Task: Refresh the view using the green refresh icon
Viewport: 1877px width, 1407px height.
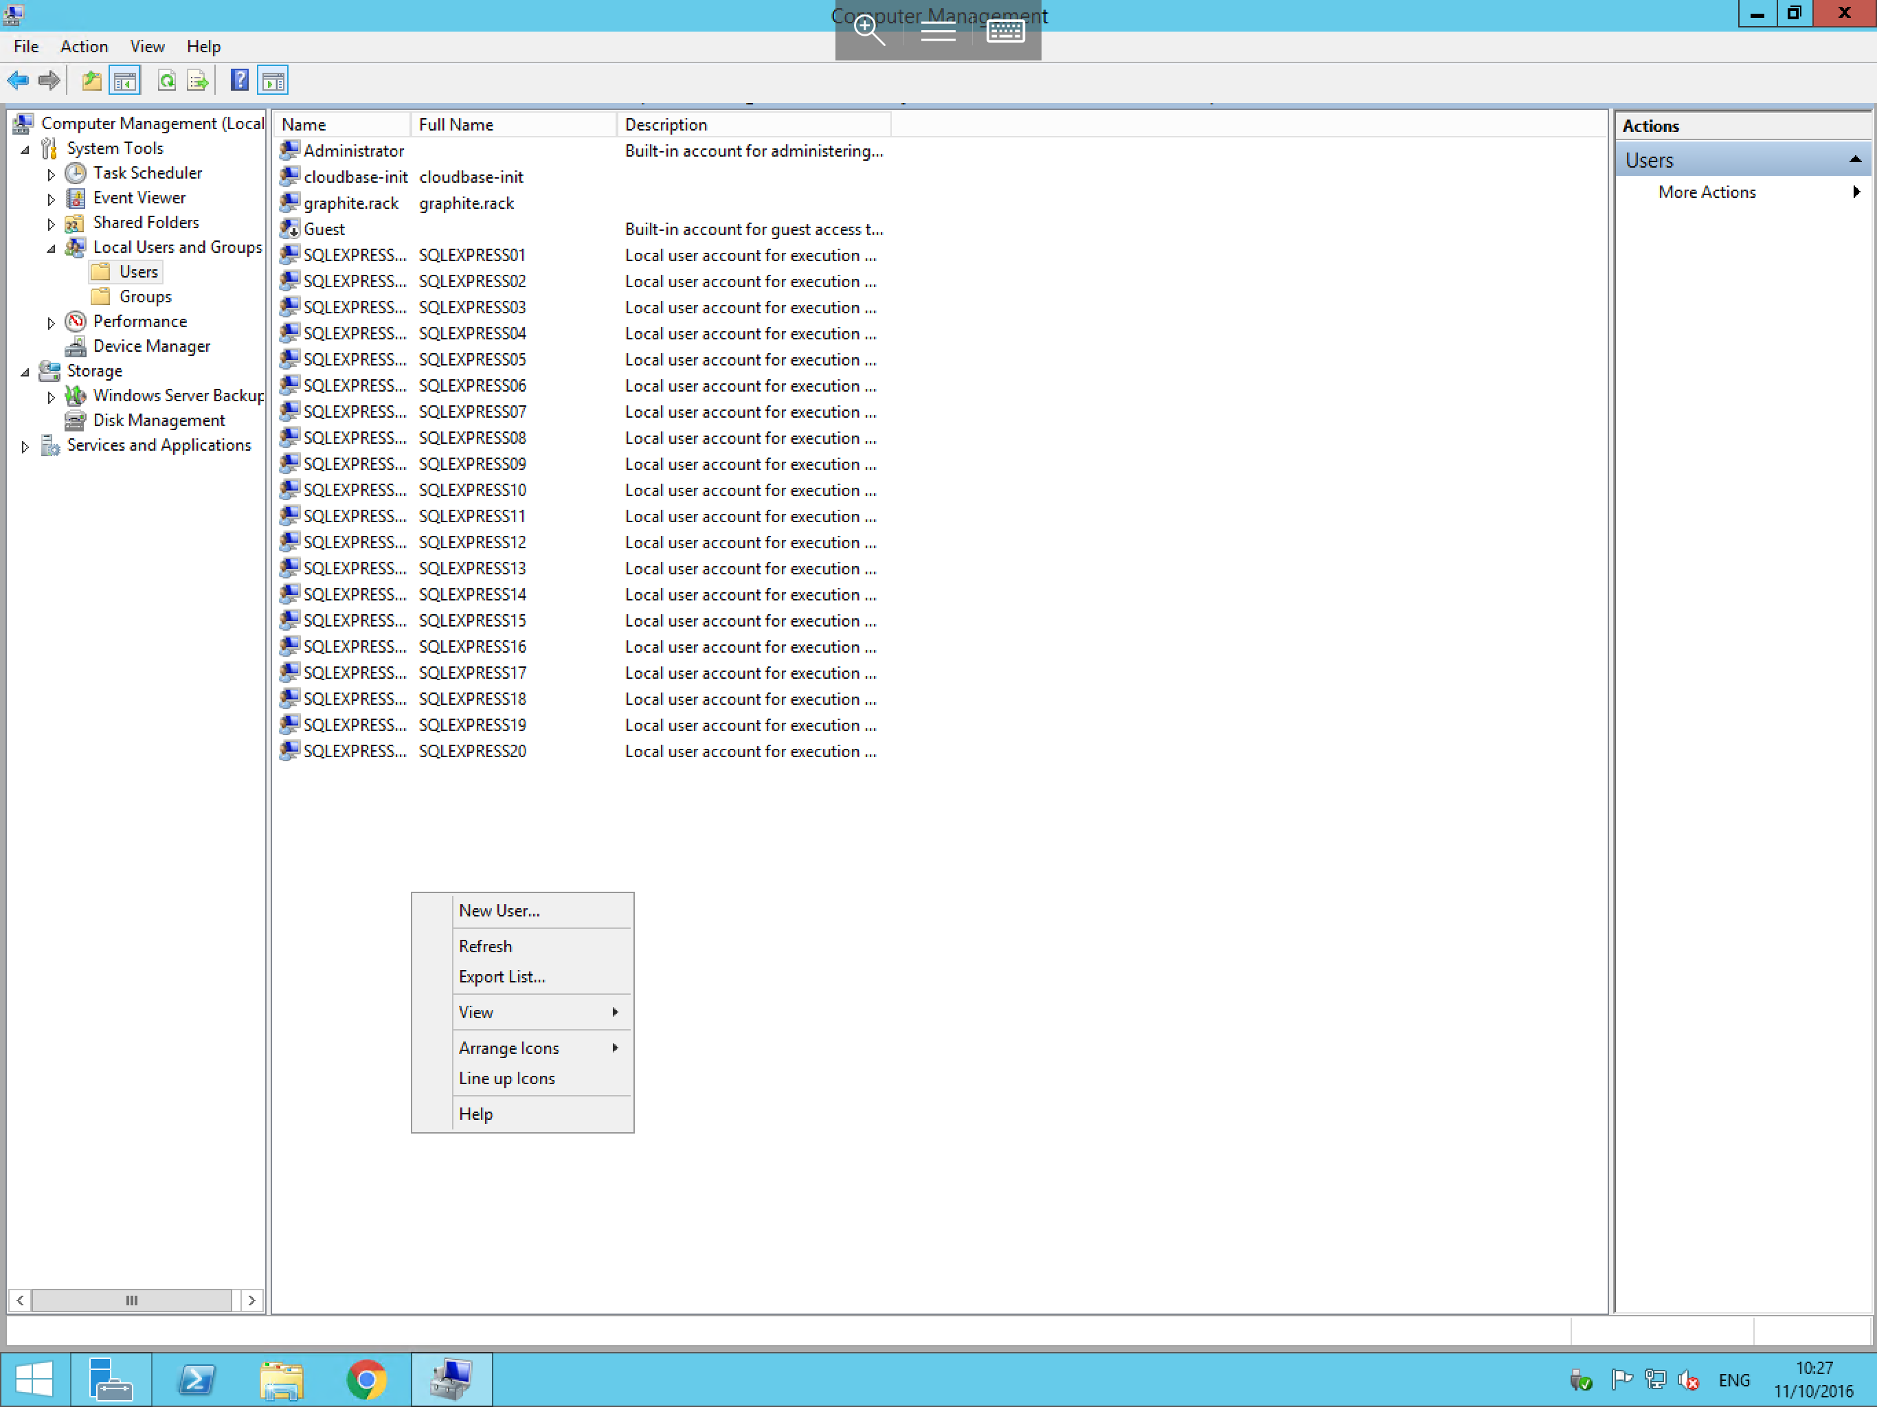Action: 167,80
